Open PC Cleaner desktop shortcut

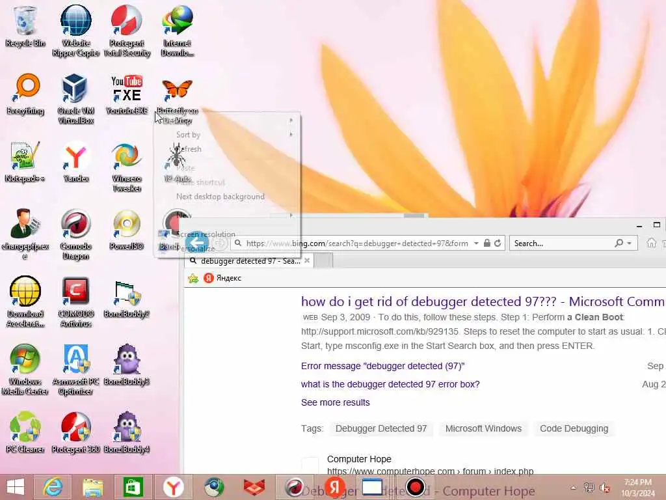[25, 432]
